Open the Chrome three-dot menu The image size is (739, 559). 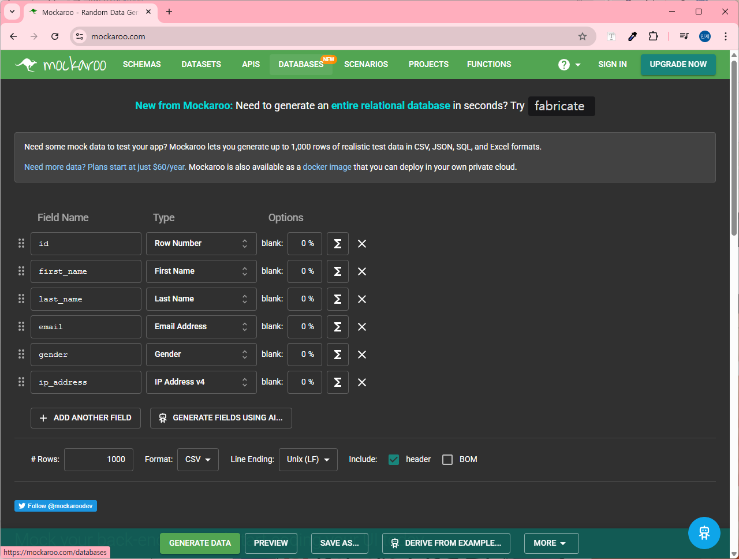[726, 36]
